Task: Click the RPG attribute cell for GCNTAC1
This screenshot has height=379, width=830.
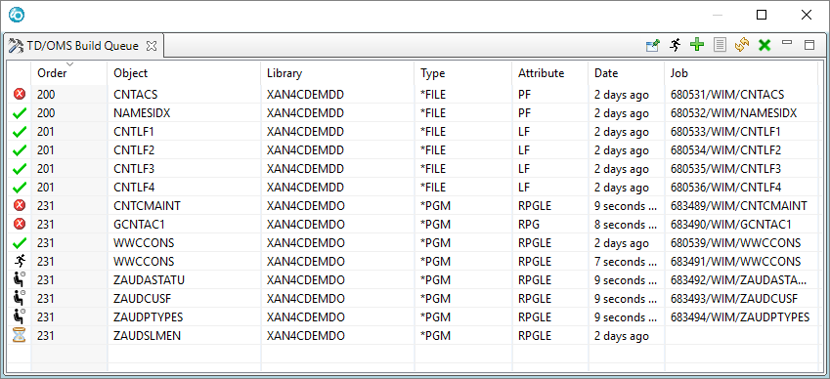Action: point(550,224)
